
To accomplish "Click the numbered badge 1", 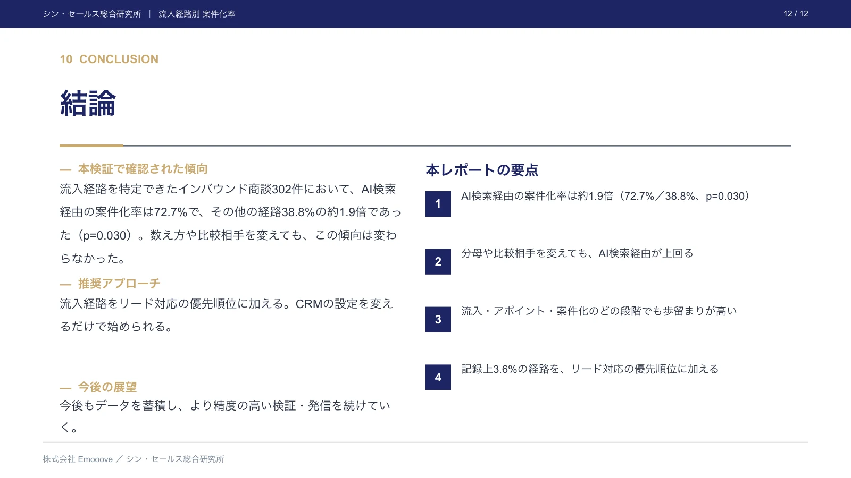I will point(438,203).
